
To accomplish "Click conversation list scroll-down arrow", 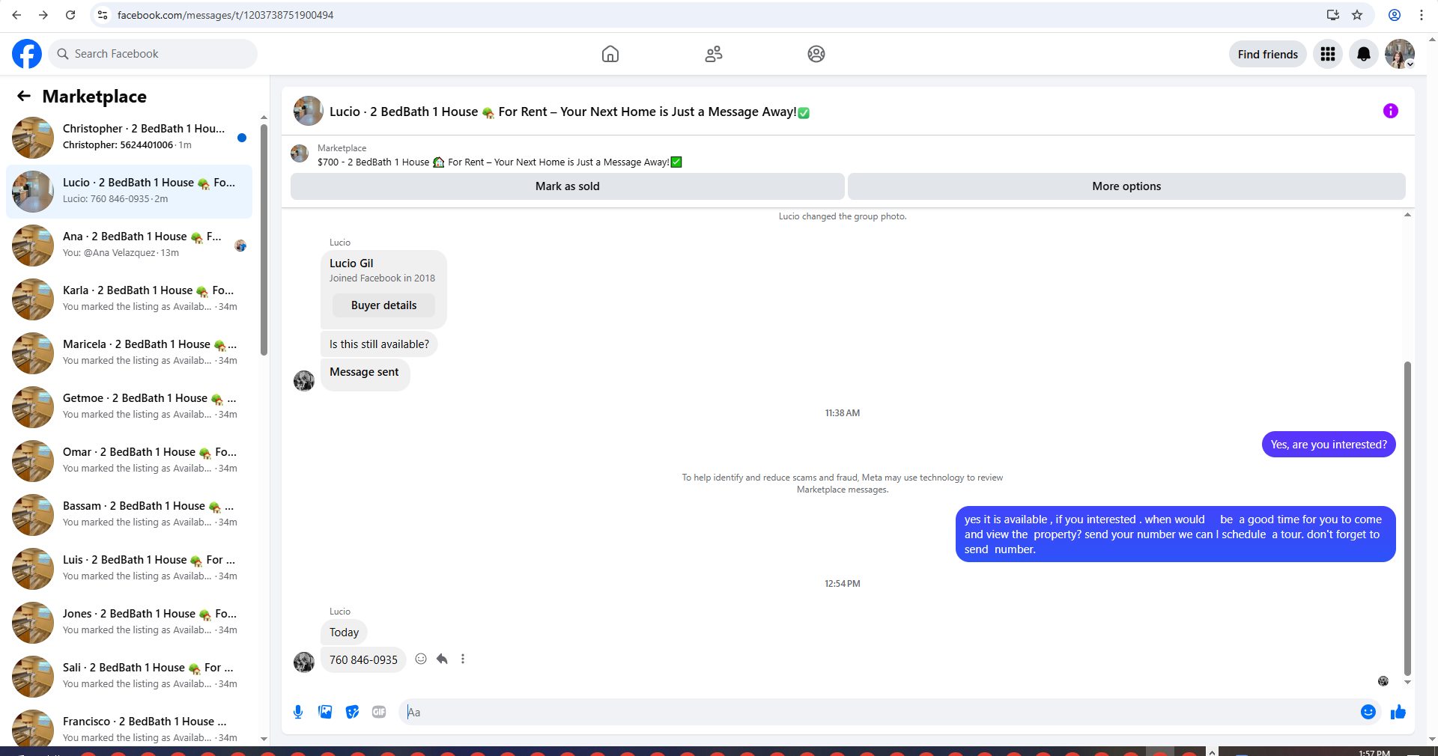I will (x=264, y=739).
